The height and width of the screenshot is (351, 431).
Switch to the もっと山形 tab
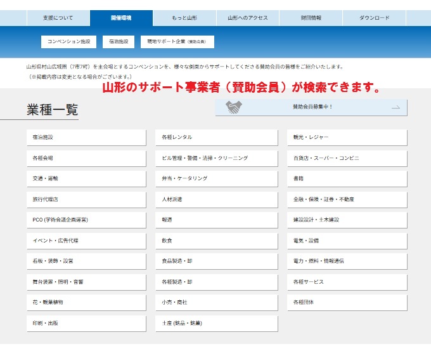tap(184, 18)
